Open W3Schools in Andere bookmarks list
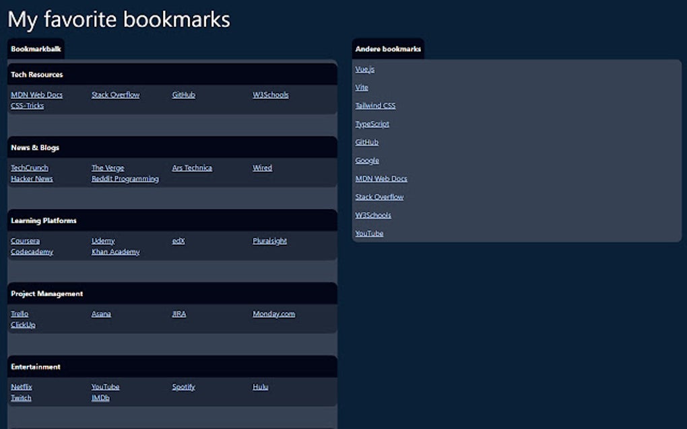 [x=373, y=216]
